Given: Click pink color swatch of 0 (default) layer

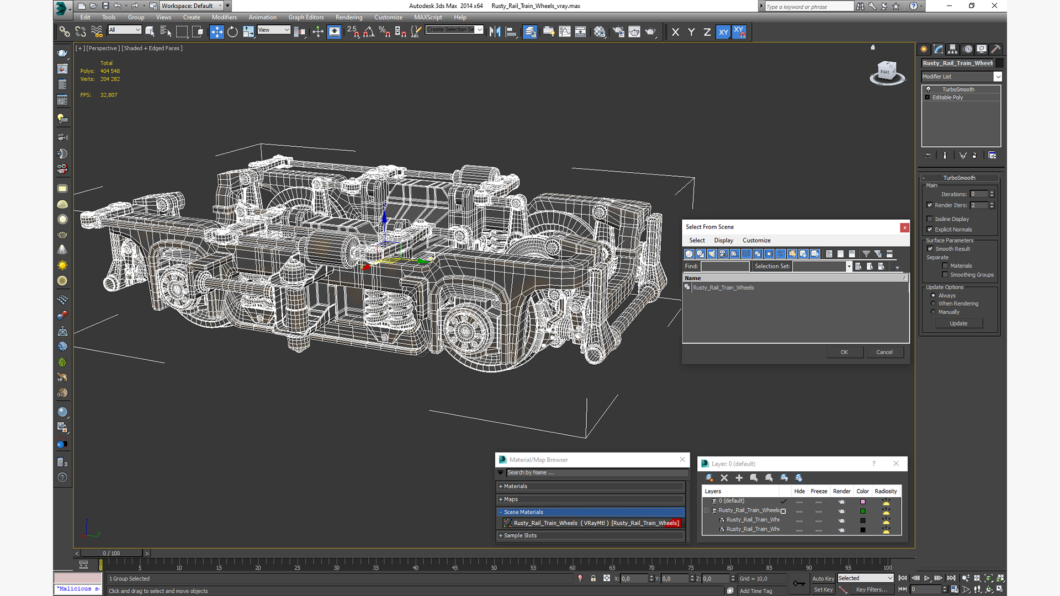Looking at the screenshot, I should tap(862, 502).
